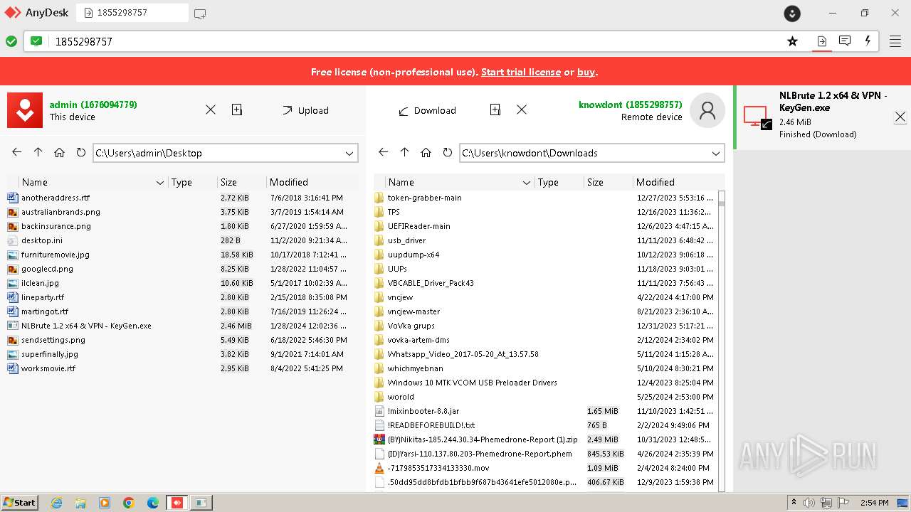Image resolution: width=911 pixels, height=512 pixels.
Task: Go back in remote file pane
Action: [x=384, y=152]
